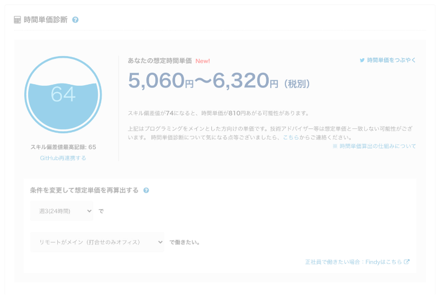Click the help icon next to 時間単価診断
This screenshot has width=440, height=295.
(x=75, y=20)
